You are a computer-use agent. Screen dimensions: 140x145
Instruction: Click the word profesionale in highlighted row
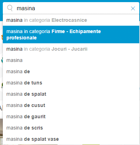(22, 38)
